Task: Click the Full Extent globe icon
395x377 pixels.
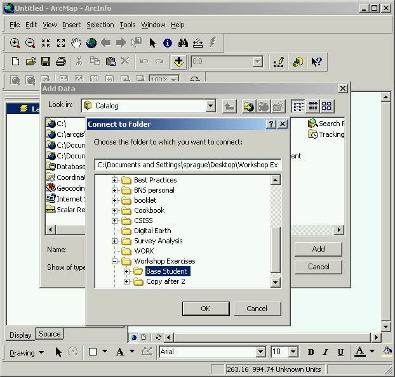Action: click(91, 43)
